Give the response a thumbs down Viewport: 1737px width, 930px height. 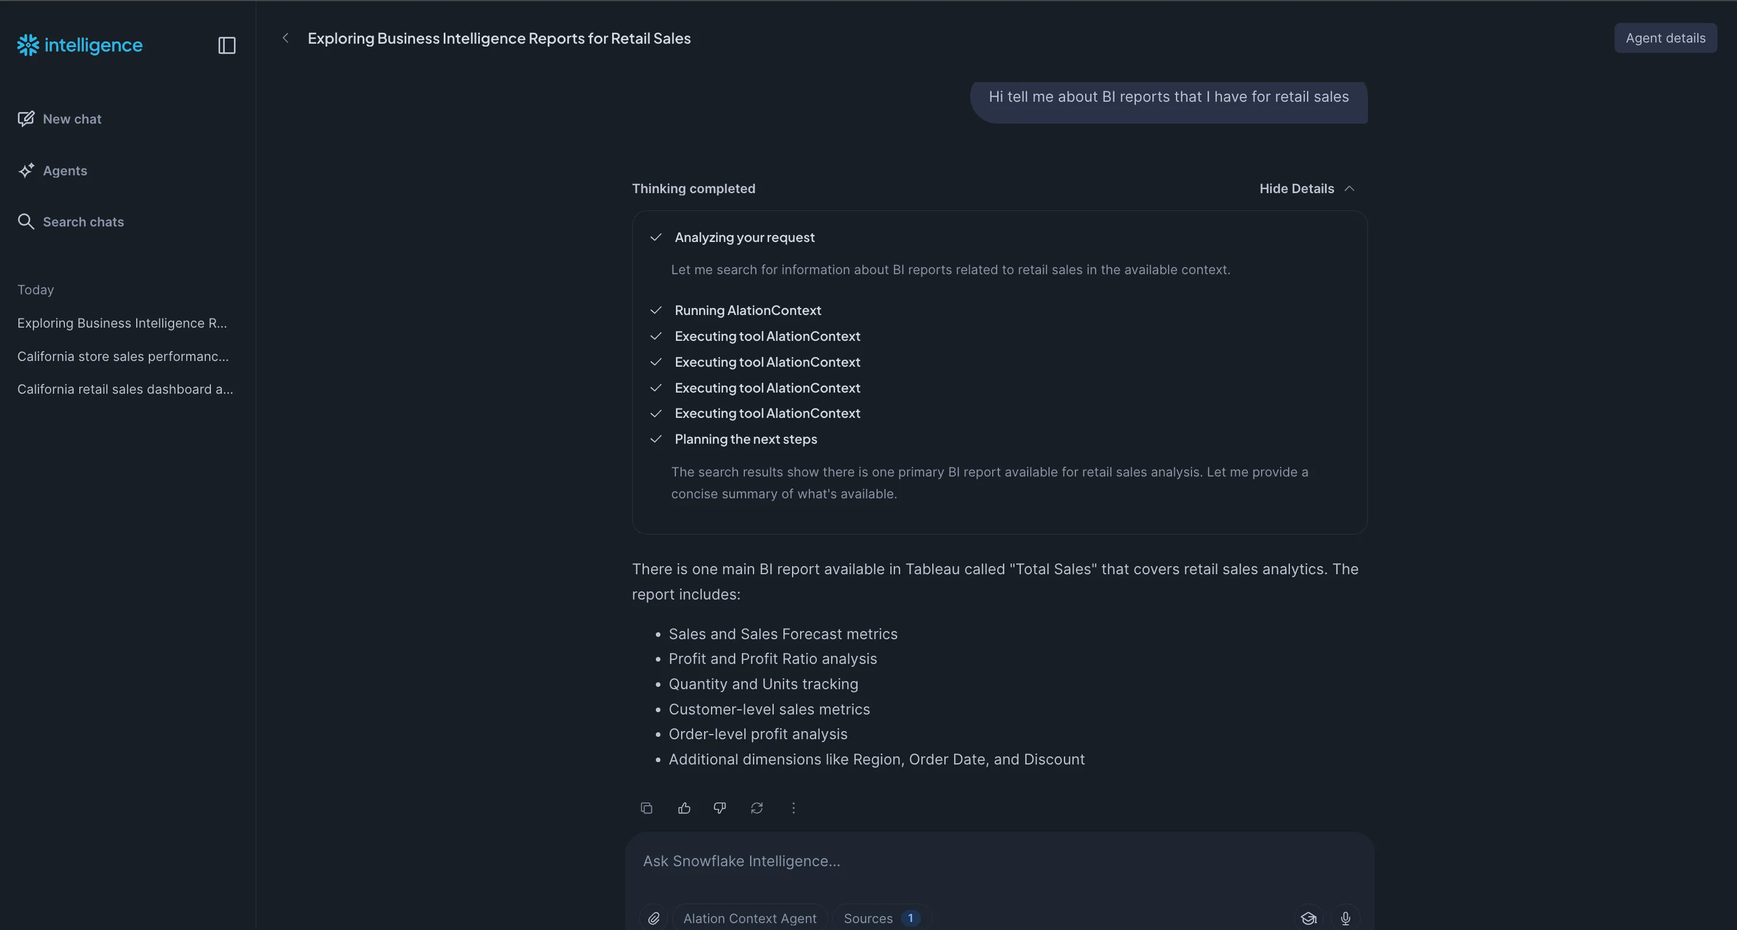click(x=720, y=808)
